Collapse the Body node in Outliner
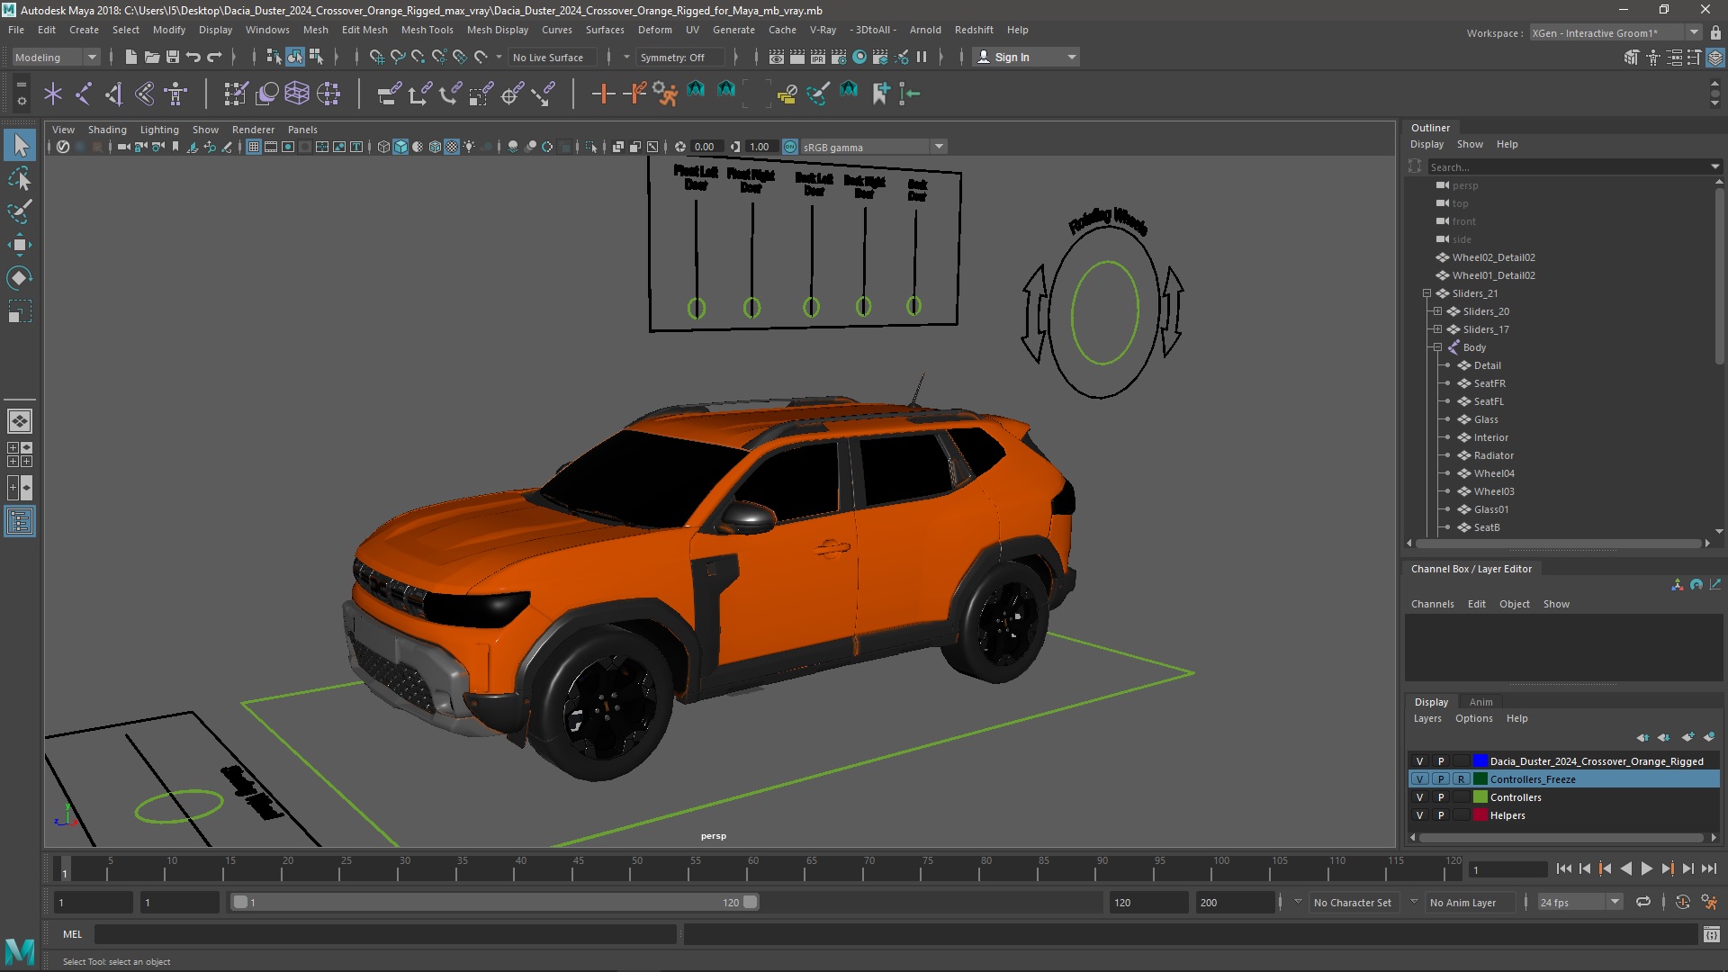The height and width of the screenshot is (972, 1728). coord(1437,347)
